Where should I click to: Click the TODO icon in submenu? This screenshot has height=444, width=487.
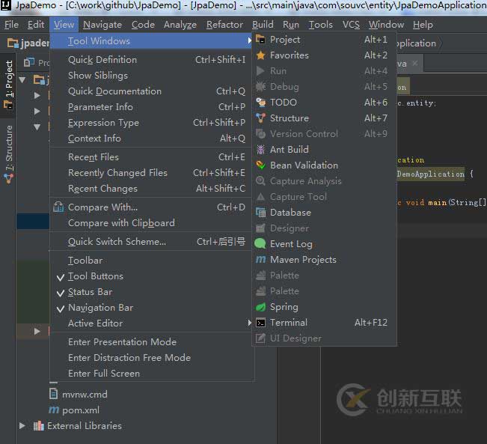coord(260,103)
